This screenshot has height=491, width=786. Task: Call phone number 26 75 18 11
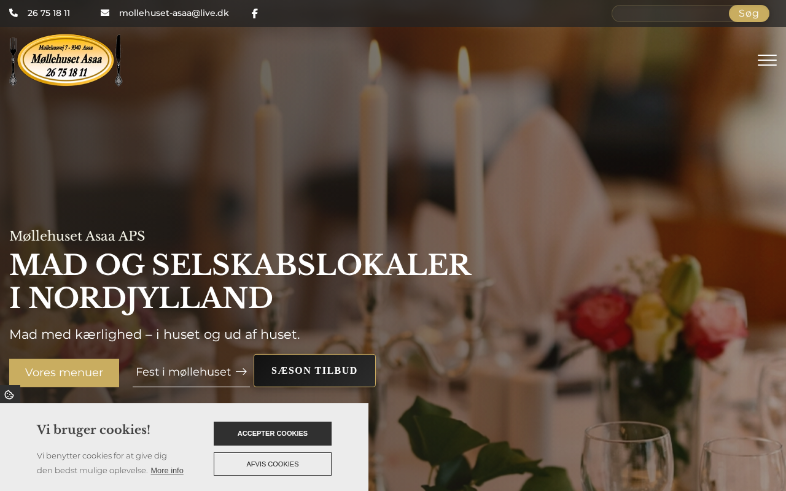[49, 13]
